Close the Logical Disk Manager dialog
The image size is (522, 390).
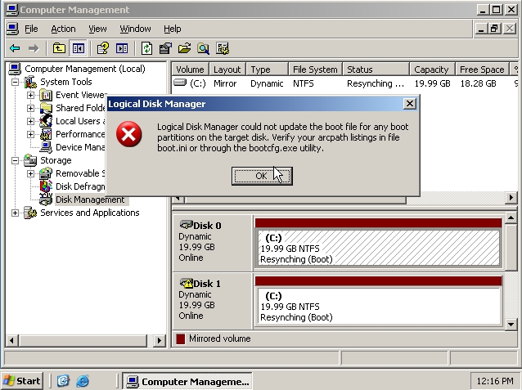tap(409, 104)
